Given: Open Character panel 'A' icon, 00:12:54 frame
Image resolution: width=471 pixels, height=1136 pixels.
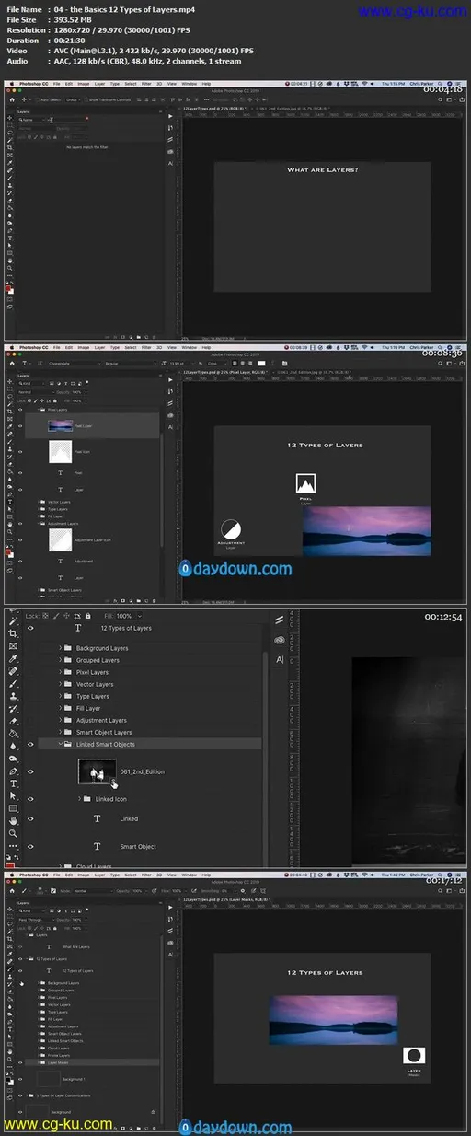Looking at the screenshot, I should coord(280,660).
